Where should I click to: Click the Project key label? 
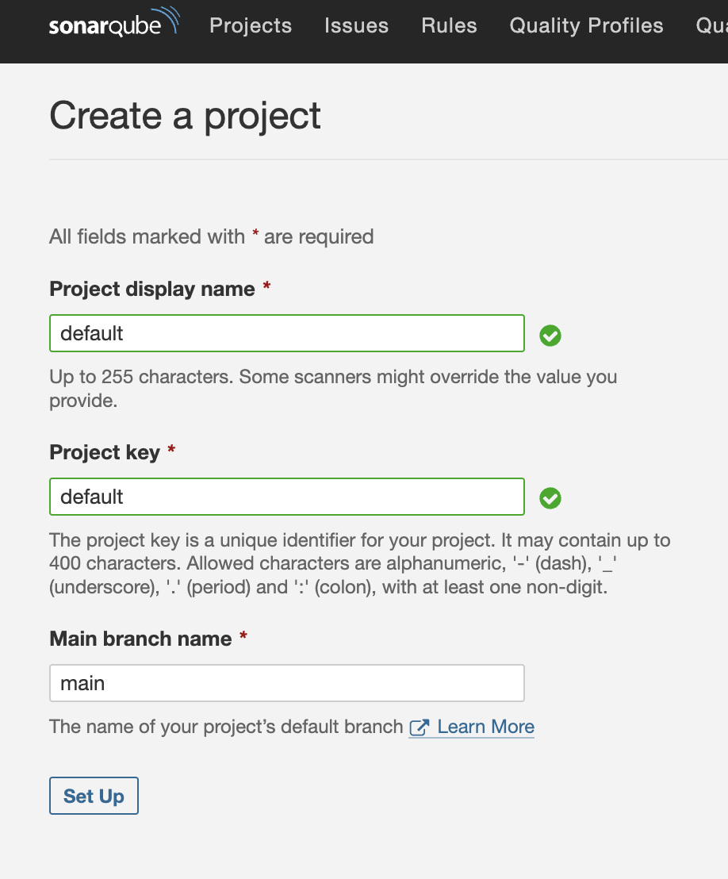(105, 452)
